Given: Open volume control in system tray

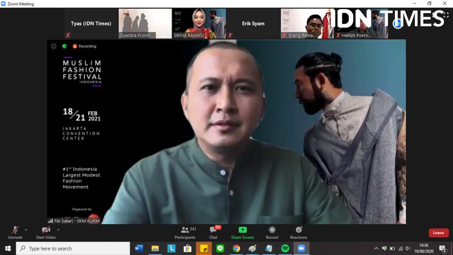Looking at the screenshot, I should (x=408, y=248).
